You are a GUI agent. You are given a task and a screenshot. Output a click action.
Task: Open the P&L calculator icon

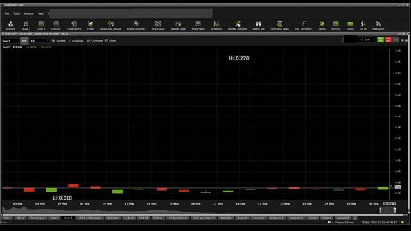303,26
